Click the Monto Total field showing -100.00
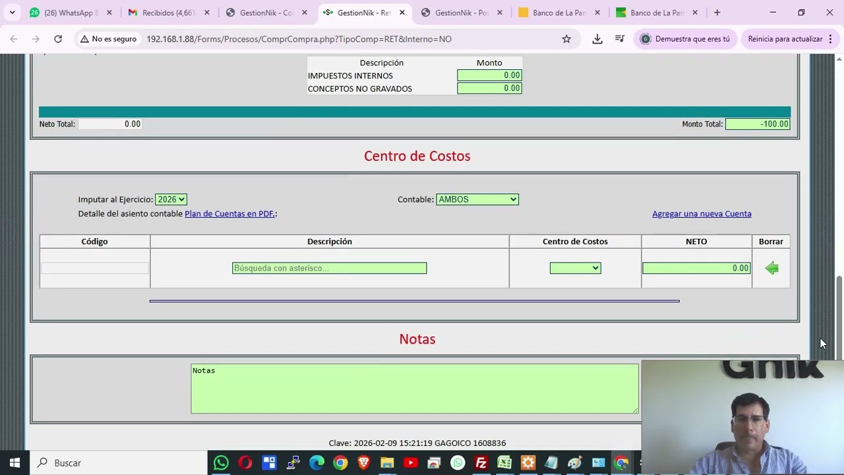The width and height of the screenshot is (844, 475). 757,124
